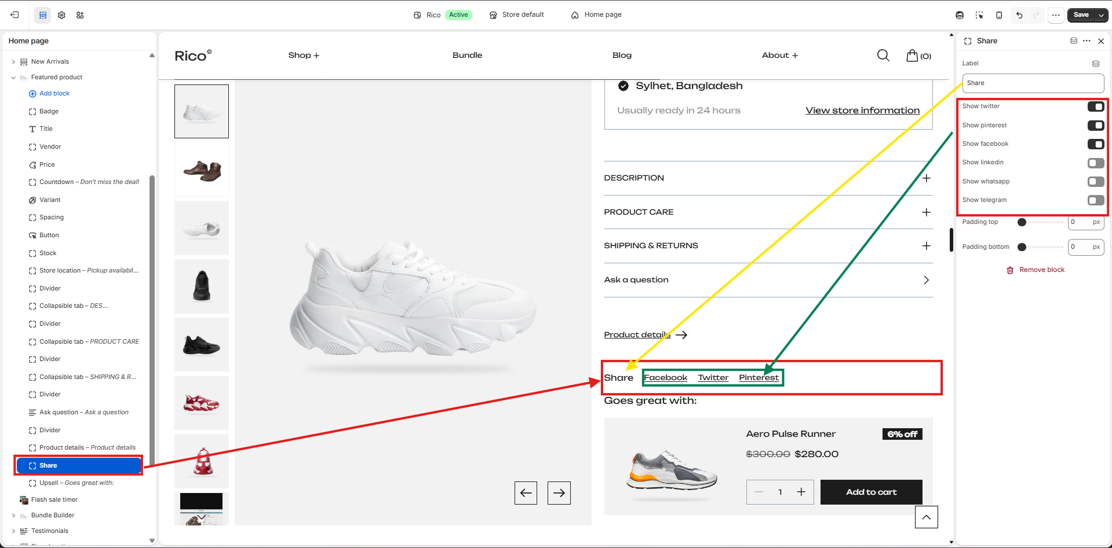
Task: Open the Home page template selector
Action: [596, 15]
